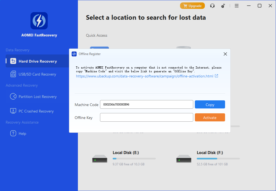Click the PC Crashed Recovery monitor icon
This screenshot has width=276, height=191.
(x=13, y=111)
